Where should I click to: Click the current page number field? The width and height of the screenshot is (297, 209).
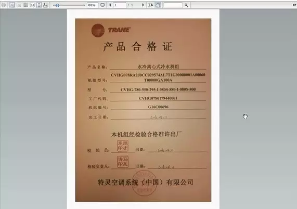(x=120, y=5)
